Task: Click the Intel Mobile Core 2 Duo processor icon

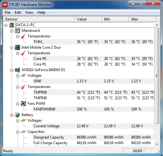Action: coord(18,47)
